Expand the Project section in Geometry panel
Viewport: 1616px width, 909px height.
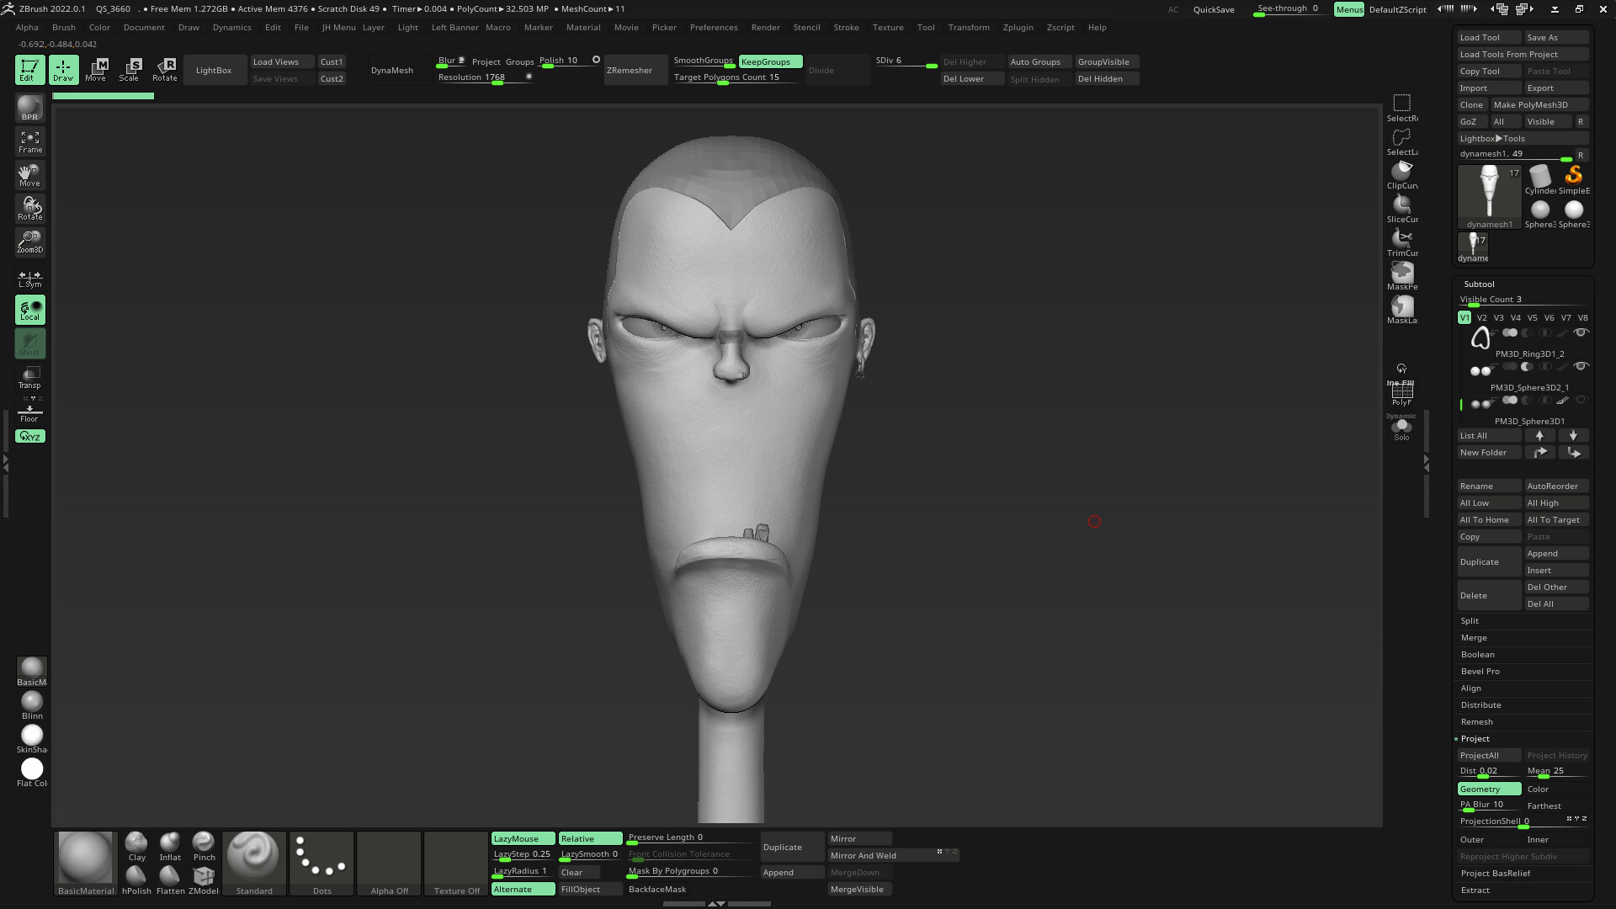point(1475,738)
